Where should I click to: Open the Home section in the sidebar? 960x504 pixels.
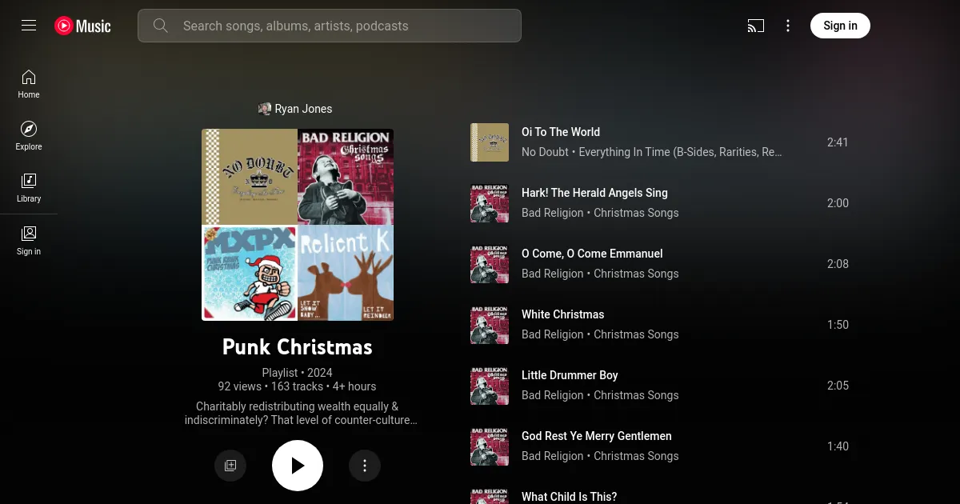29,84
